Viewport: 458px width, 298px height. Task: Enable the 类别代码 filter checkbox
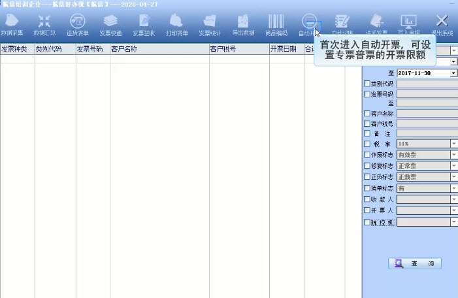(x=367, y=84)
